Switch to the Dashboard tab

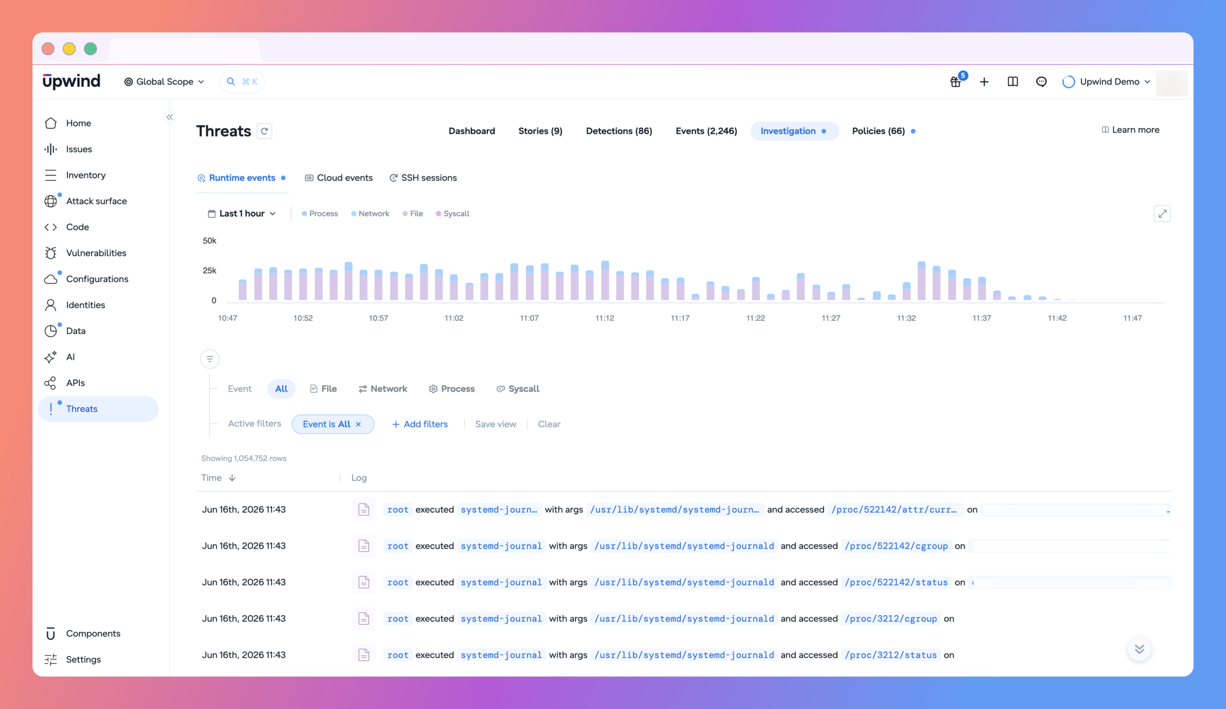(x=471, y=131)
